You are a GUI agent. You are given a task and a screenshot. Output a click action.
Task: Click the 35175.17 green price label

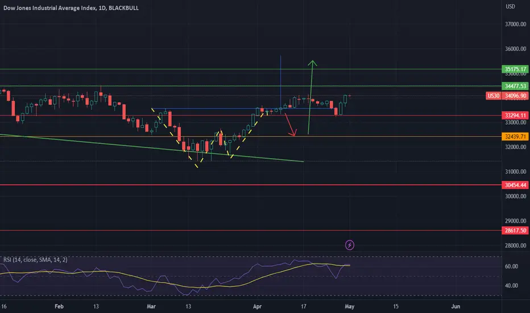click(x=515, y=69)
